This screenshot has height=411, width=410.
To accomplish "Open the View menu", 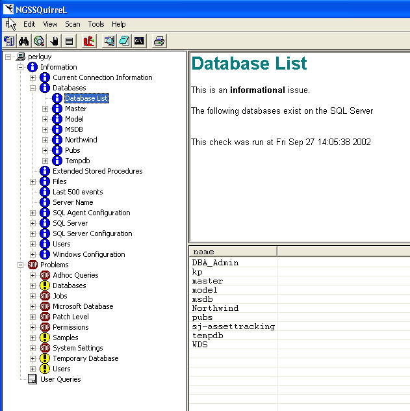I will coord(50,24).
